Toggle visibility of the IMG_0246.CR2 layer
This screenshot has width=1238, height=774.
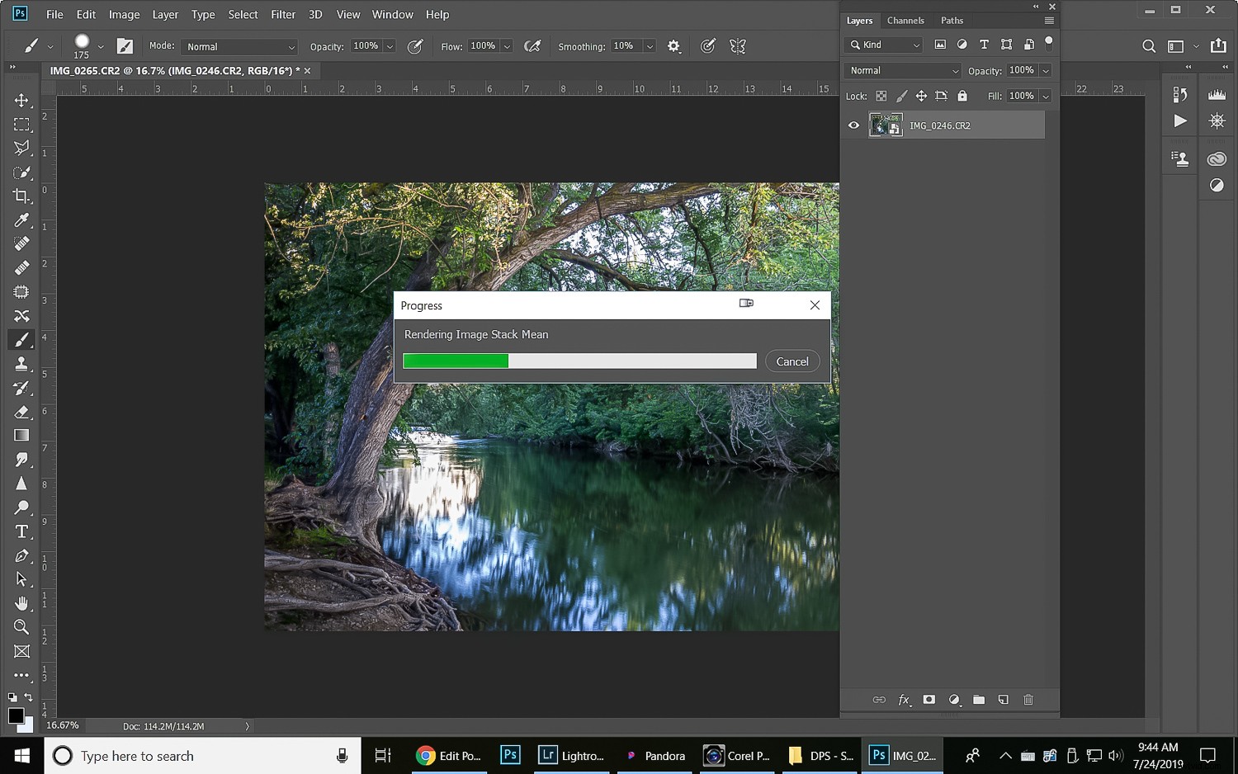853,125
